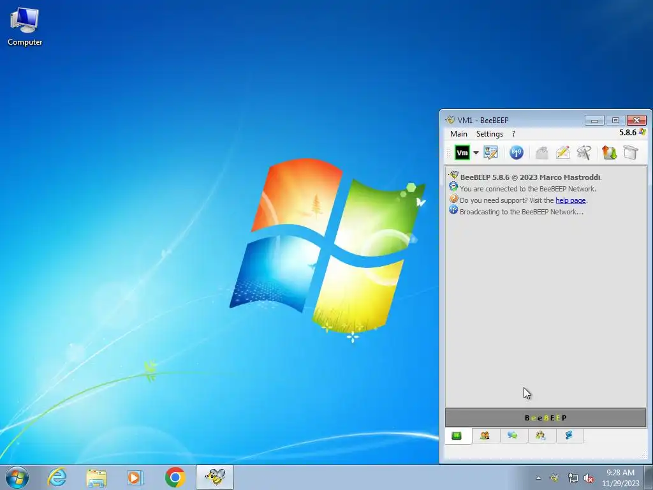Switch to the users list tab
653x490 pixels.
coord(485,436)
